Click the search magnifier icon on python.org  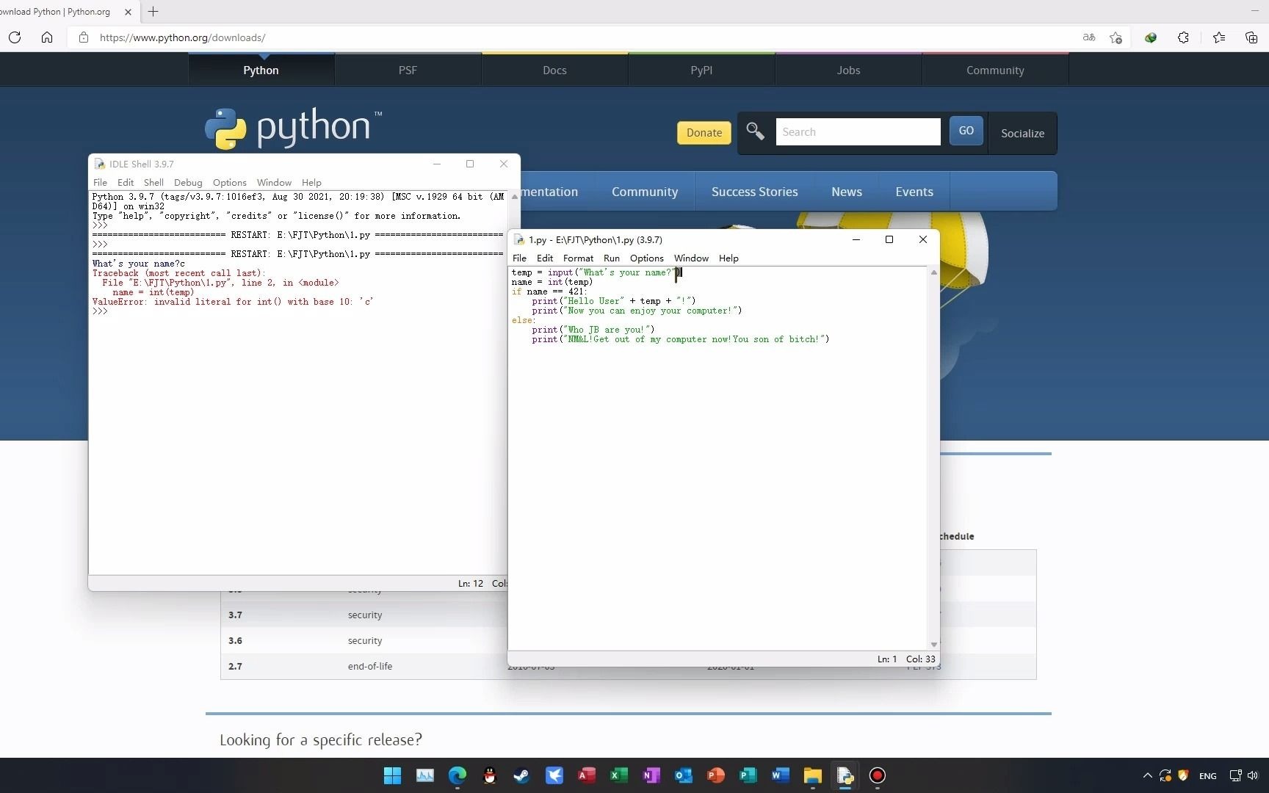(x=755, y=131)
